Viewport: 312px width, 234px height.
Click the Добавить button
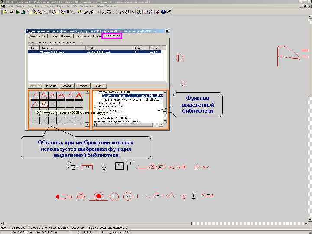tap(67, 86)
